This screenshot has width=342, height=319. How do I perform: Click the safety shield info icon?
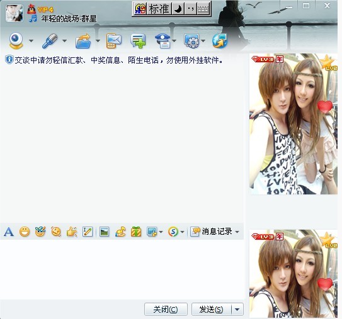coord(9,60)
